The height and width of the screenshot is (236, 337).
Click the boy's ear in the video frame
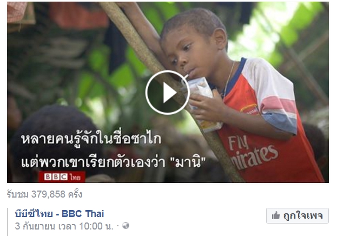[221, 40]
